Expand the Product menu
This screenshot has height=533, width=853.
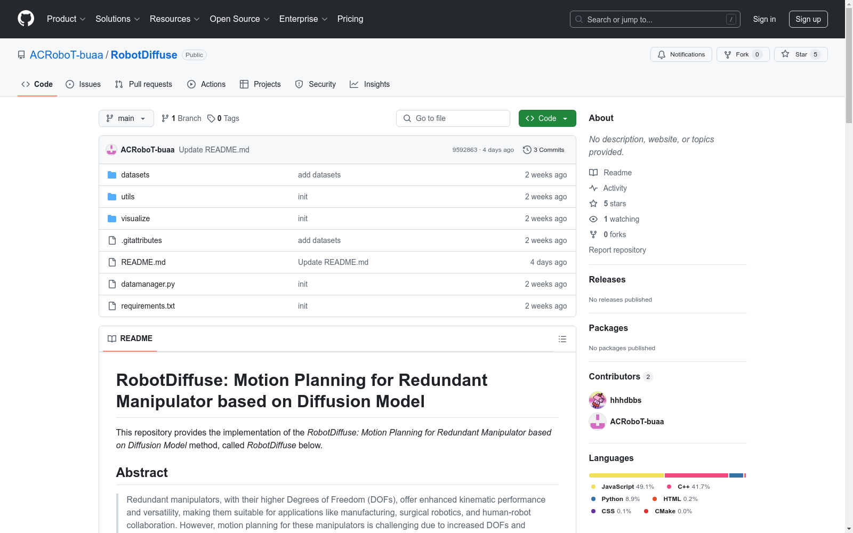pyautogui.click(x=66, y=19)
